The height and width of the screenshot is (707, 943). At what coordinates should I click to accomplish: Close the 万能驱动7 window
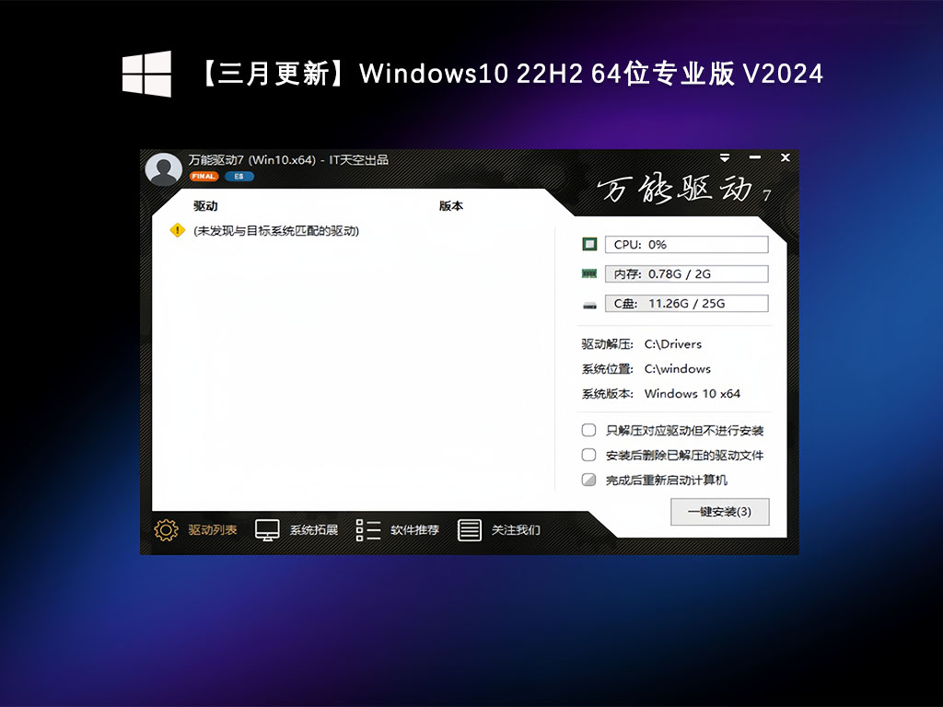[785, 157]
